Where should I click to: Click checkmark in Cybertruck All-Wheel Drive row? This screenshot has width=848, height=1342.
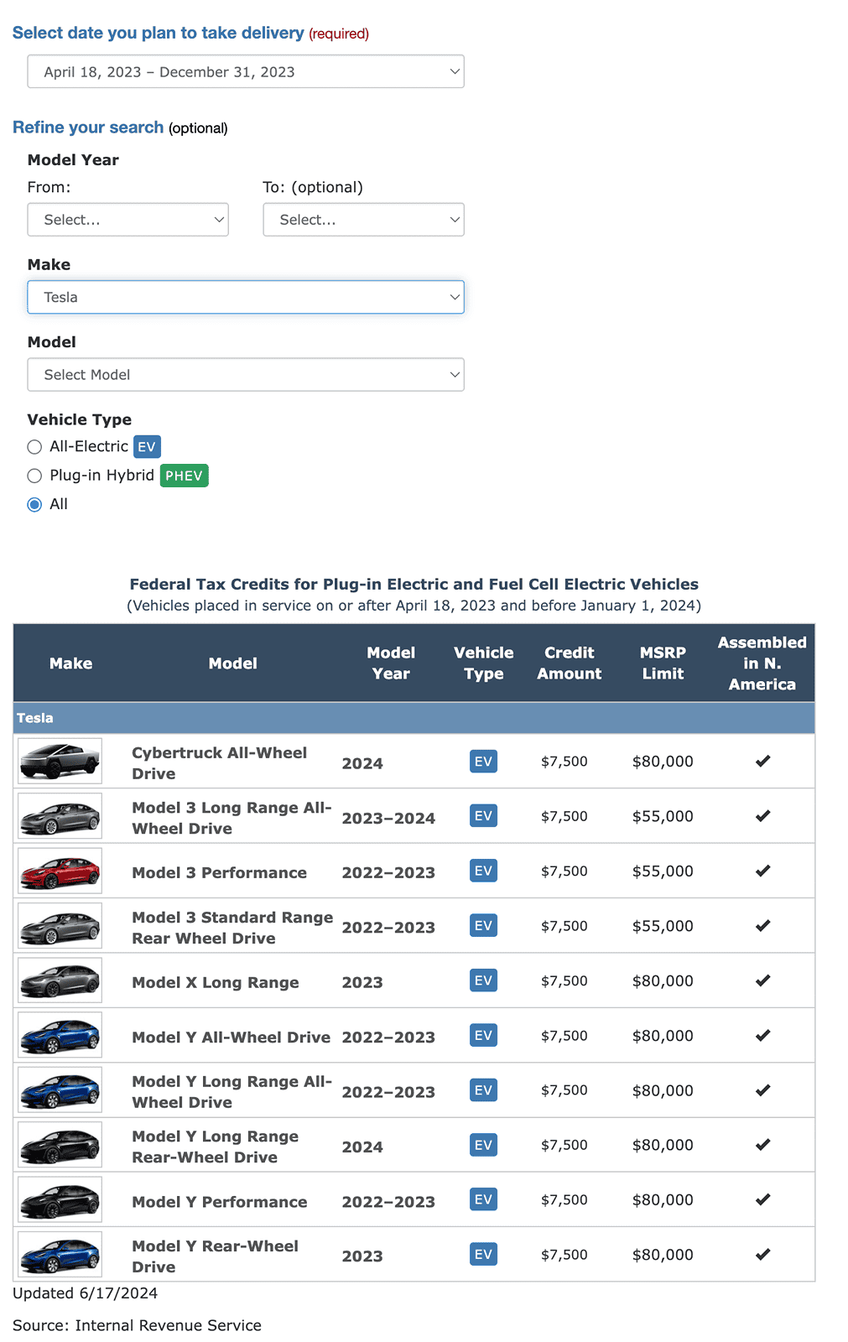point(762,762)
